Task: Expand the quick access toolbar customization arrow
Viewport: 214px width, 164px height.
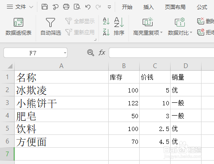Action: point(109,7)
